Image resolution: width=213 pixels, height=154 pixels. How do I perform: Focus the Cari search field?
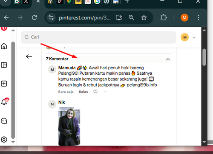tap(98, 37)
